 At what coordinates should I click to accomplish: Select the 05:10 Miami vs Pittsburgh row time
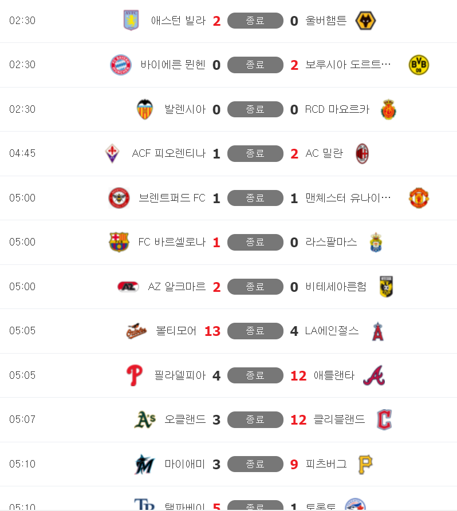(x=22, y=464)
